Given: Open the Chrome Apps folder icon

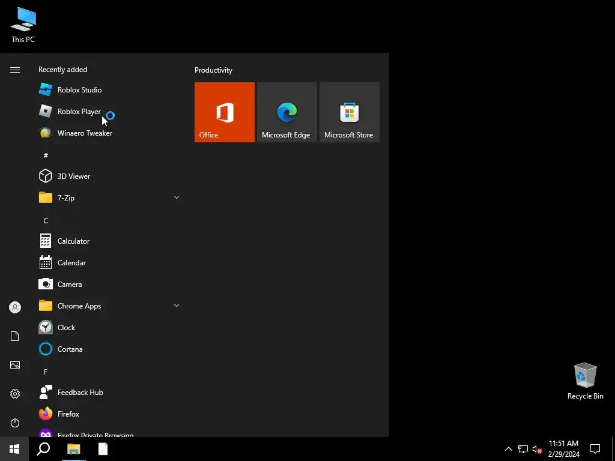Looking at the screenshot, I should click(x=46, y=306).
